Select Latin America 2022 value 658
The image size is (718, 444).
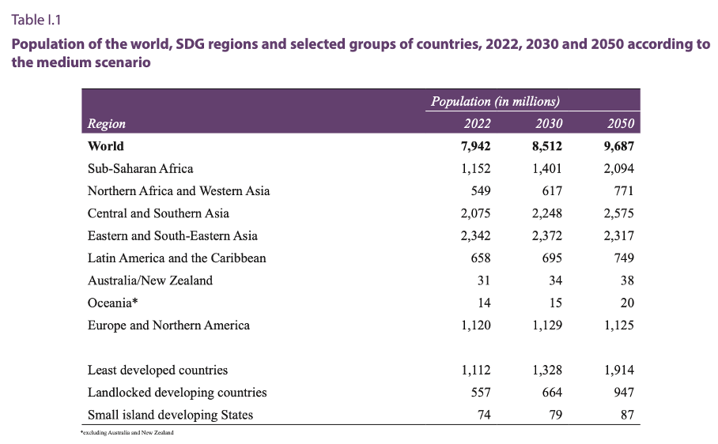click(x=480, y=258)
